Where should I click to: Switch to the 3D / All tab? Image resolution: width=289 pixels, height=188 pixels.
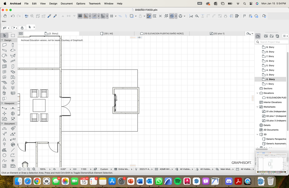pos(106,33)
